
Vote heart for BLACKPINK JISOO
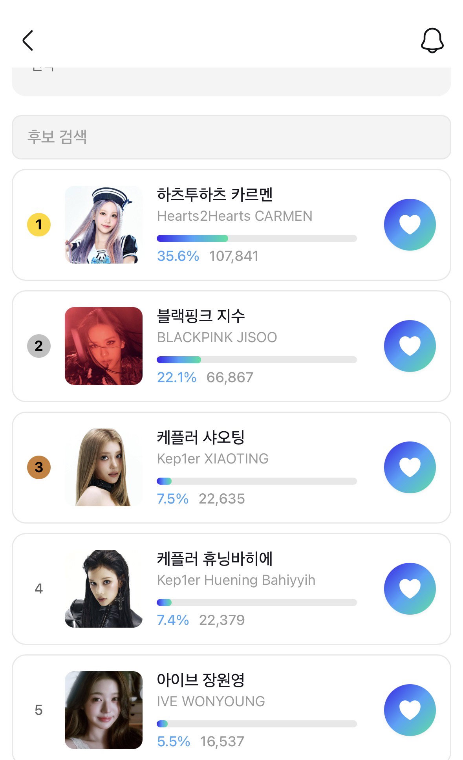410,346
